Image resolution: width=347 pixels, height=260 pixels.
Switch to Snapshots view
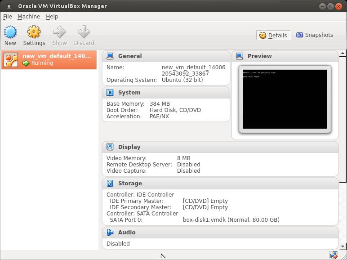click(315, 35)
